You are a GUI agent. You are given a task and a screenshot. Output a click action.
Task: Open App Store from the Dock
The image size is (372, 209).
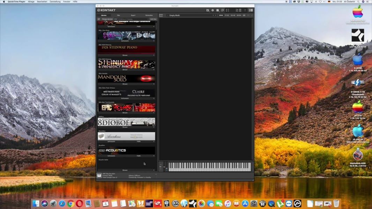pyautogui.click(x=245, y=203)
